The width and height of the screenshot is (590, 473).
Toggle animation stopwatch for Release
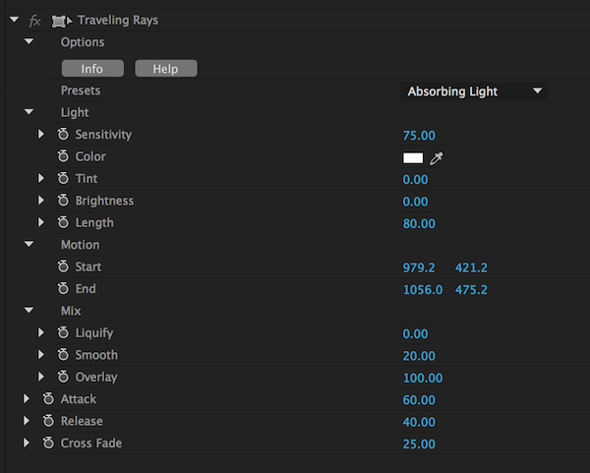click(x=48, y=422)
